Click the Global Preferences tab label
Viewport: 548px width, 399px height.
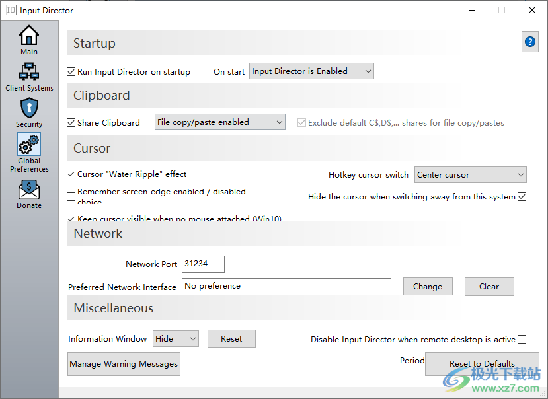click(x=29, y=165)
